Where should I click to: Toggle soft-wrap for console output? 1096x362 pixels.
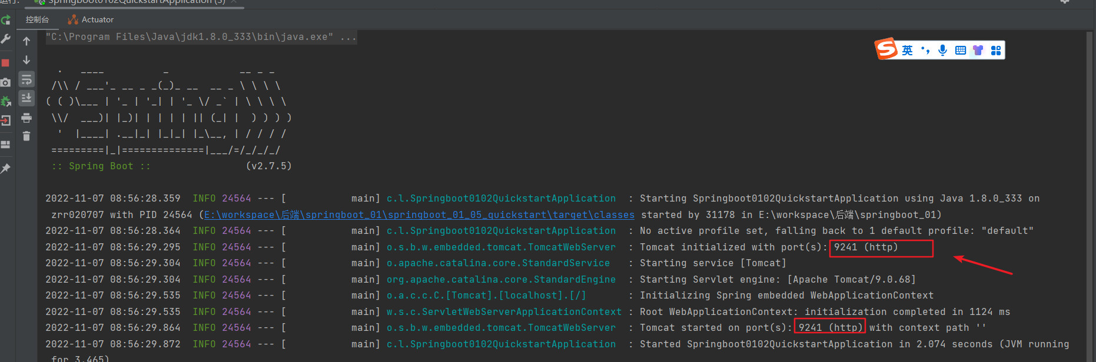click(x=26, y=79)
